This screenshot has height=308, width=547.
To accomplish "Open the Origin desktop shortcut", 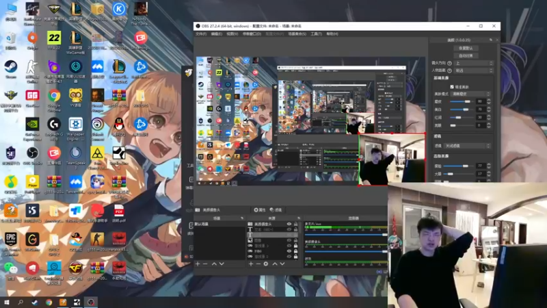I will [32, 40].
